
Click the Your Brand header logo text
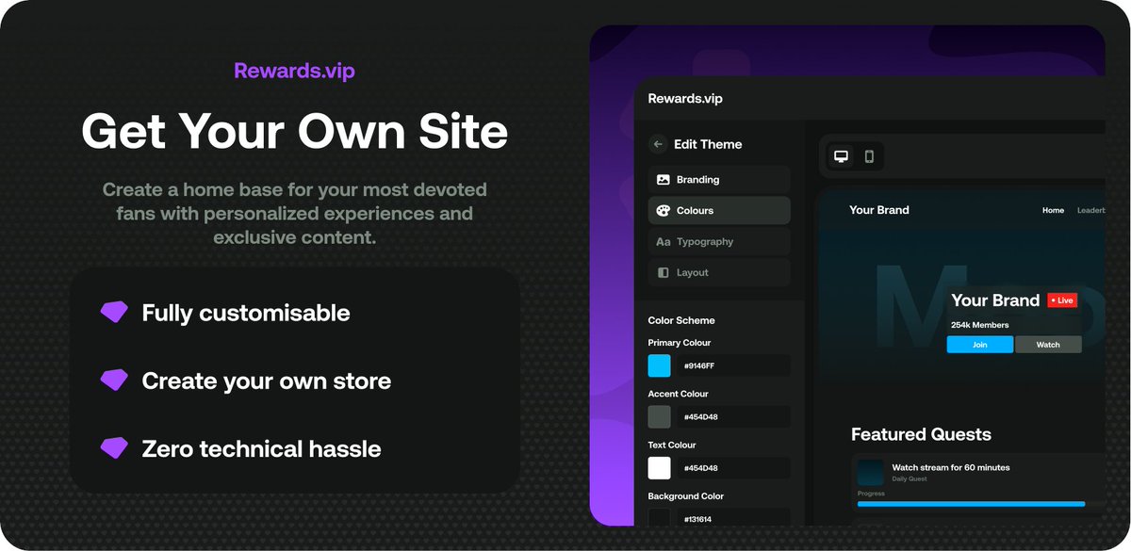coord(879,210)
